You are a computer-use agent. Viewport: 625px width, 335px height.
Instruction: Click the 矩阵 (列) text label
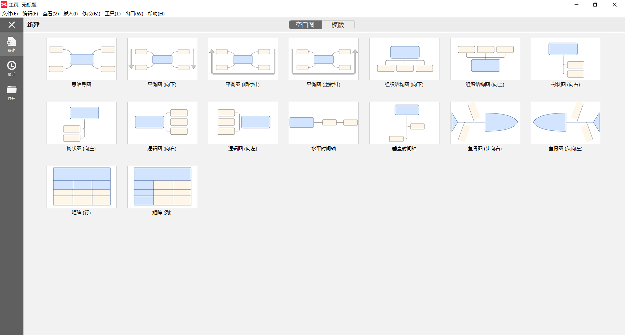162,213
